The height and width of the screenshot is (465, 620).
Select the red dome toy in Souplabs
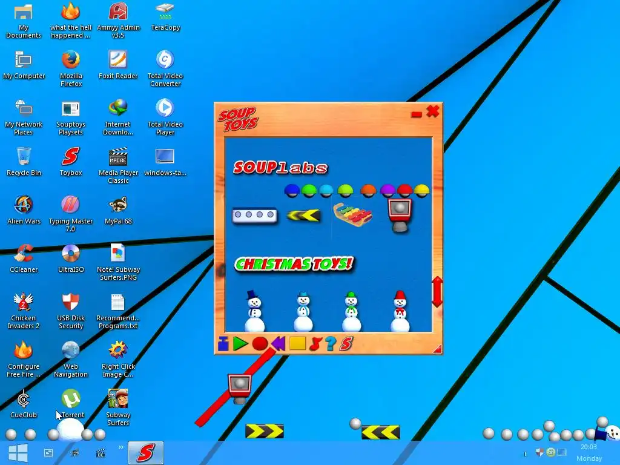tap(404, 191)
